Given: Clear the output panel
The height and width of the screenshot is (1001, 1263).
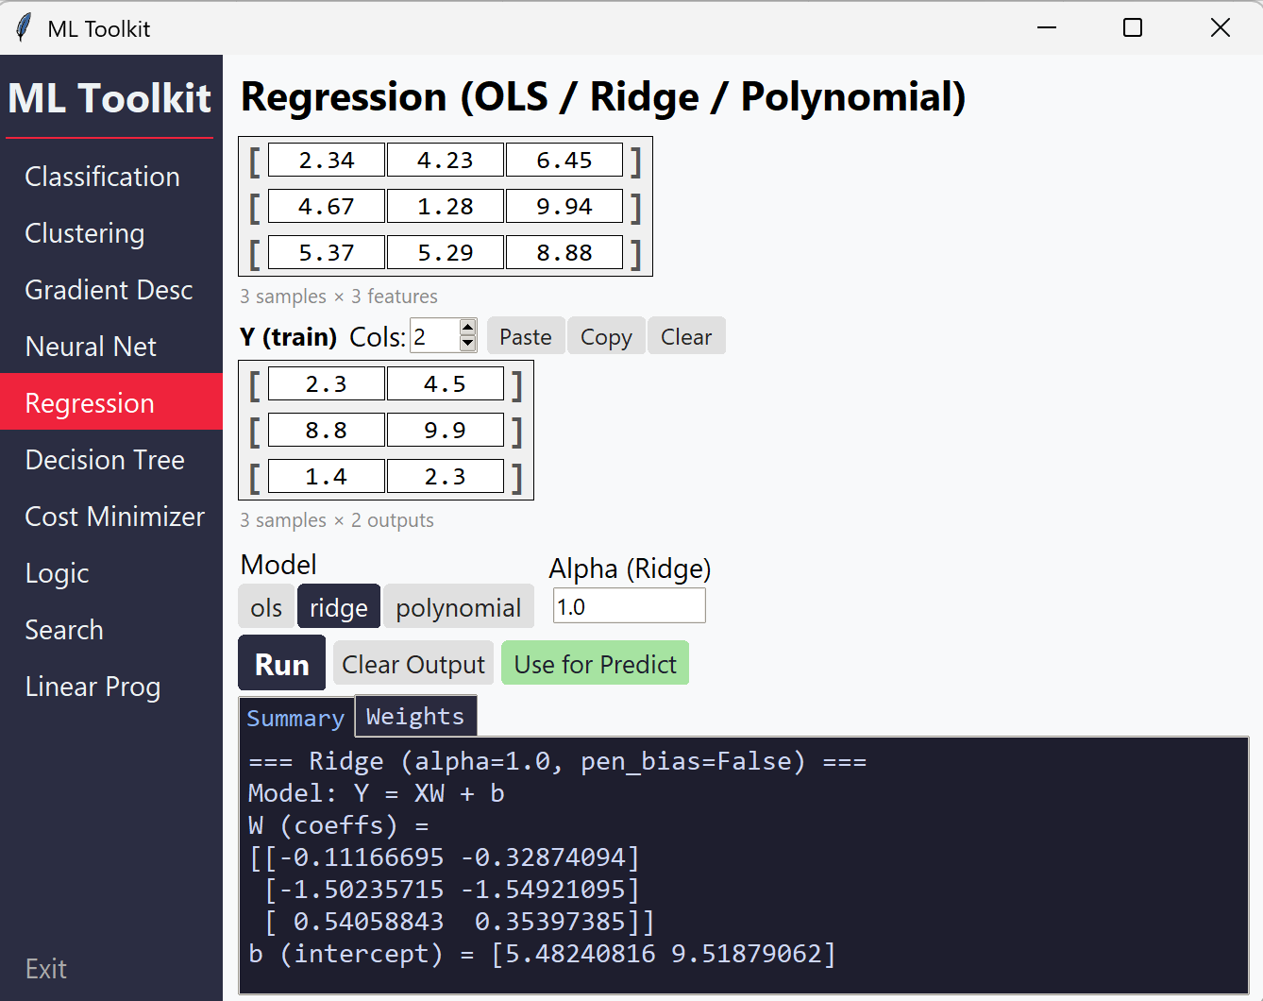Looking at the screenshot, I should [x=413, y=664].
